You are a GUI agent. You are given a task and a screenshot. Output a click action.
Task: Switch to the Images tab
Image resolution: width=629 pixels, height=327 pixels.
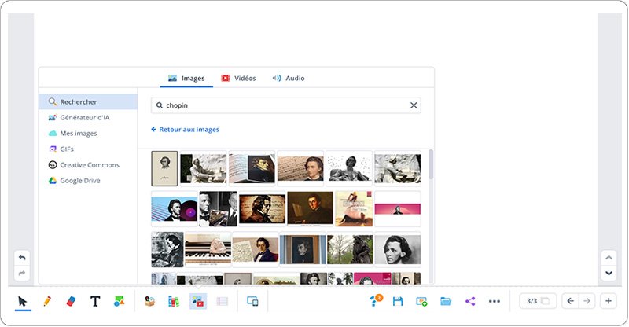click(186, 79)
